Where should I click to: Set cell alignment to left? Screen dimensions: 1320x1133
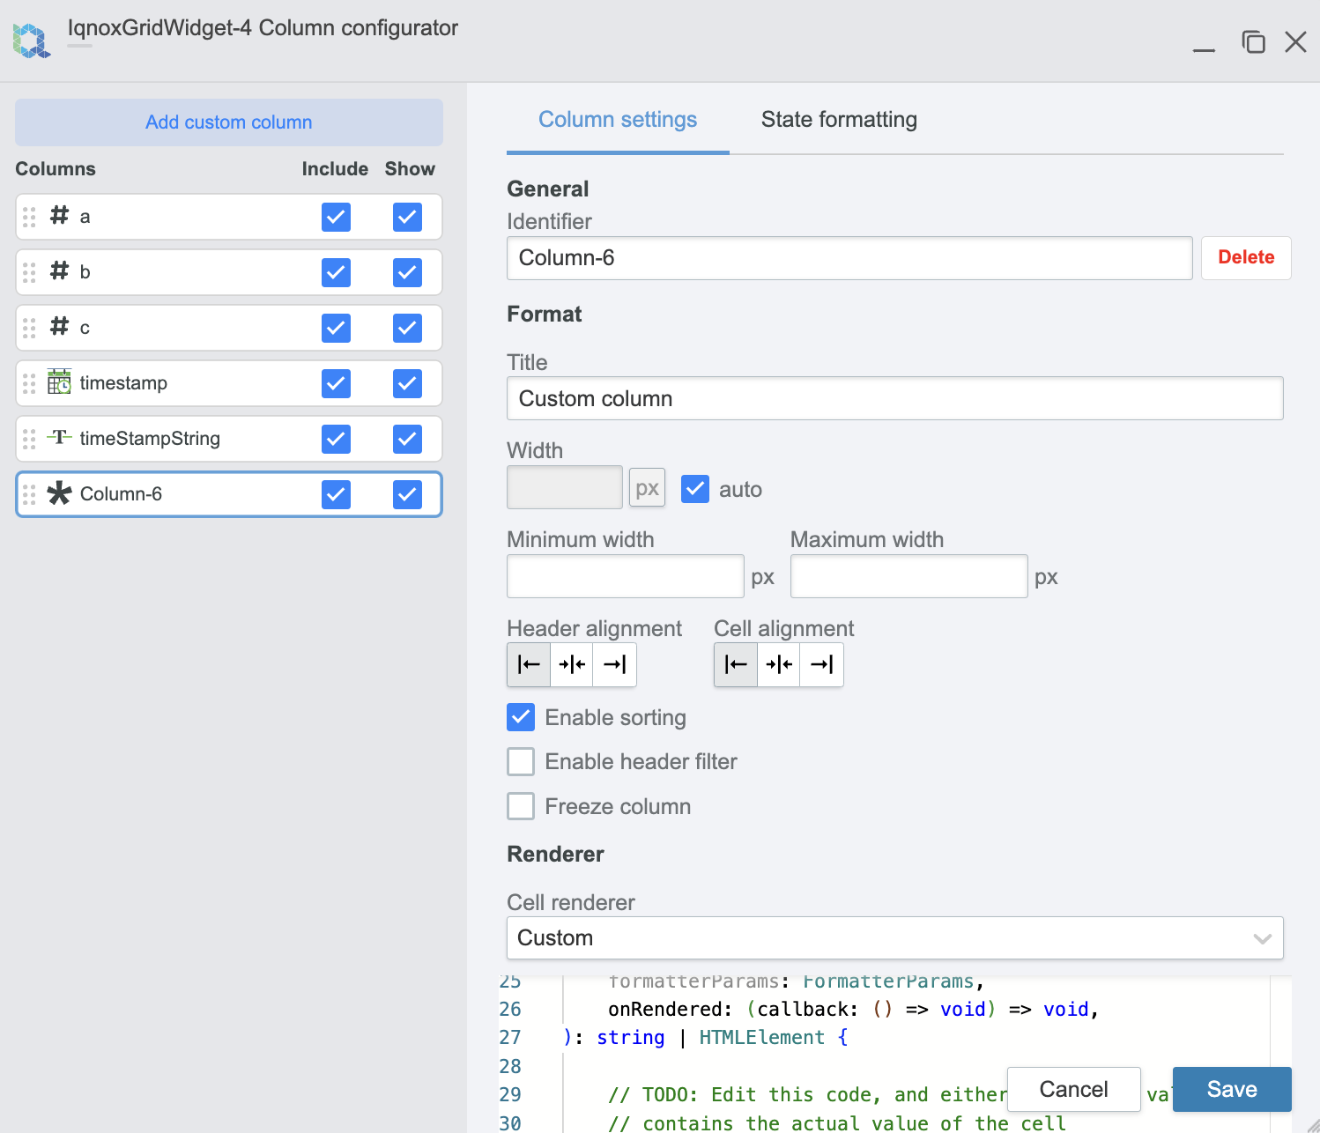pos(736,664)
